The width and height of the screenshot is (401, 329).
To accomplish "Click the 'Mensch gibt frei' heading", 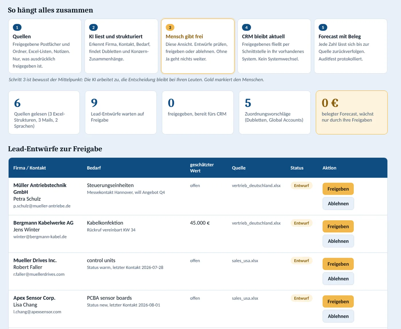I will [x=184, y=37].
